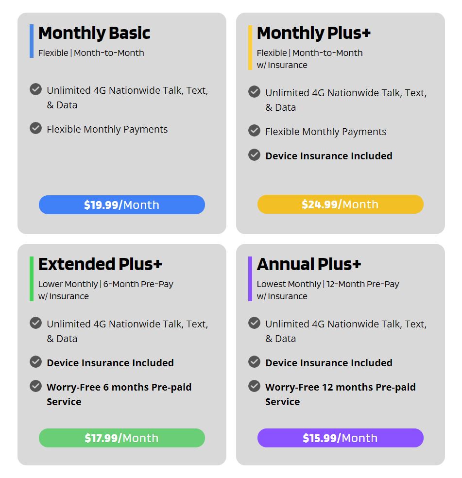Open the Monthly Plus+ plan heading
462x478 pixels.
pos(313,33)
